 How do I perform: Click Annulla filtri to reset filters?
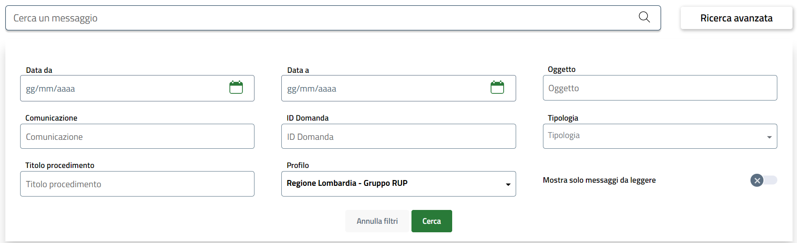pos(377,221)
